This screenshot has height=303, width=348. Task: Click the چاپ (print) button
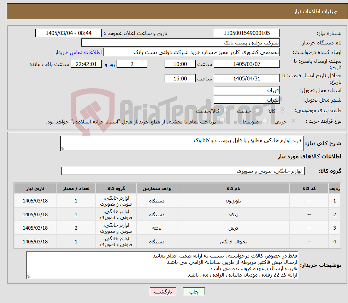[x=194, y=291]
